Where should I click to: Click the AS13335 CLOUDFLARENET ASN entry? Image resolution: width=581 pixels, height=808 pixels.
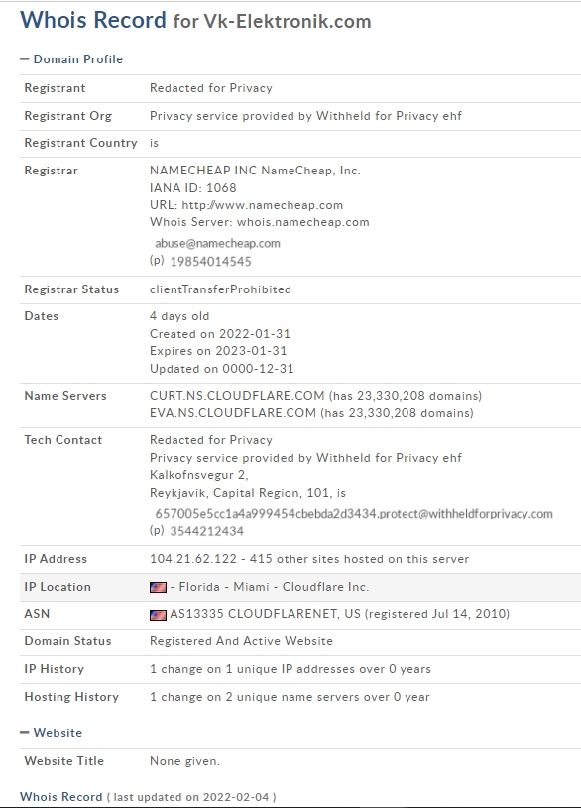coord(340,614)
